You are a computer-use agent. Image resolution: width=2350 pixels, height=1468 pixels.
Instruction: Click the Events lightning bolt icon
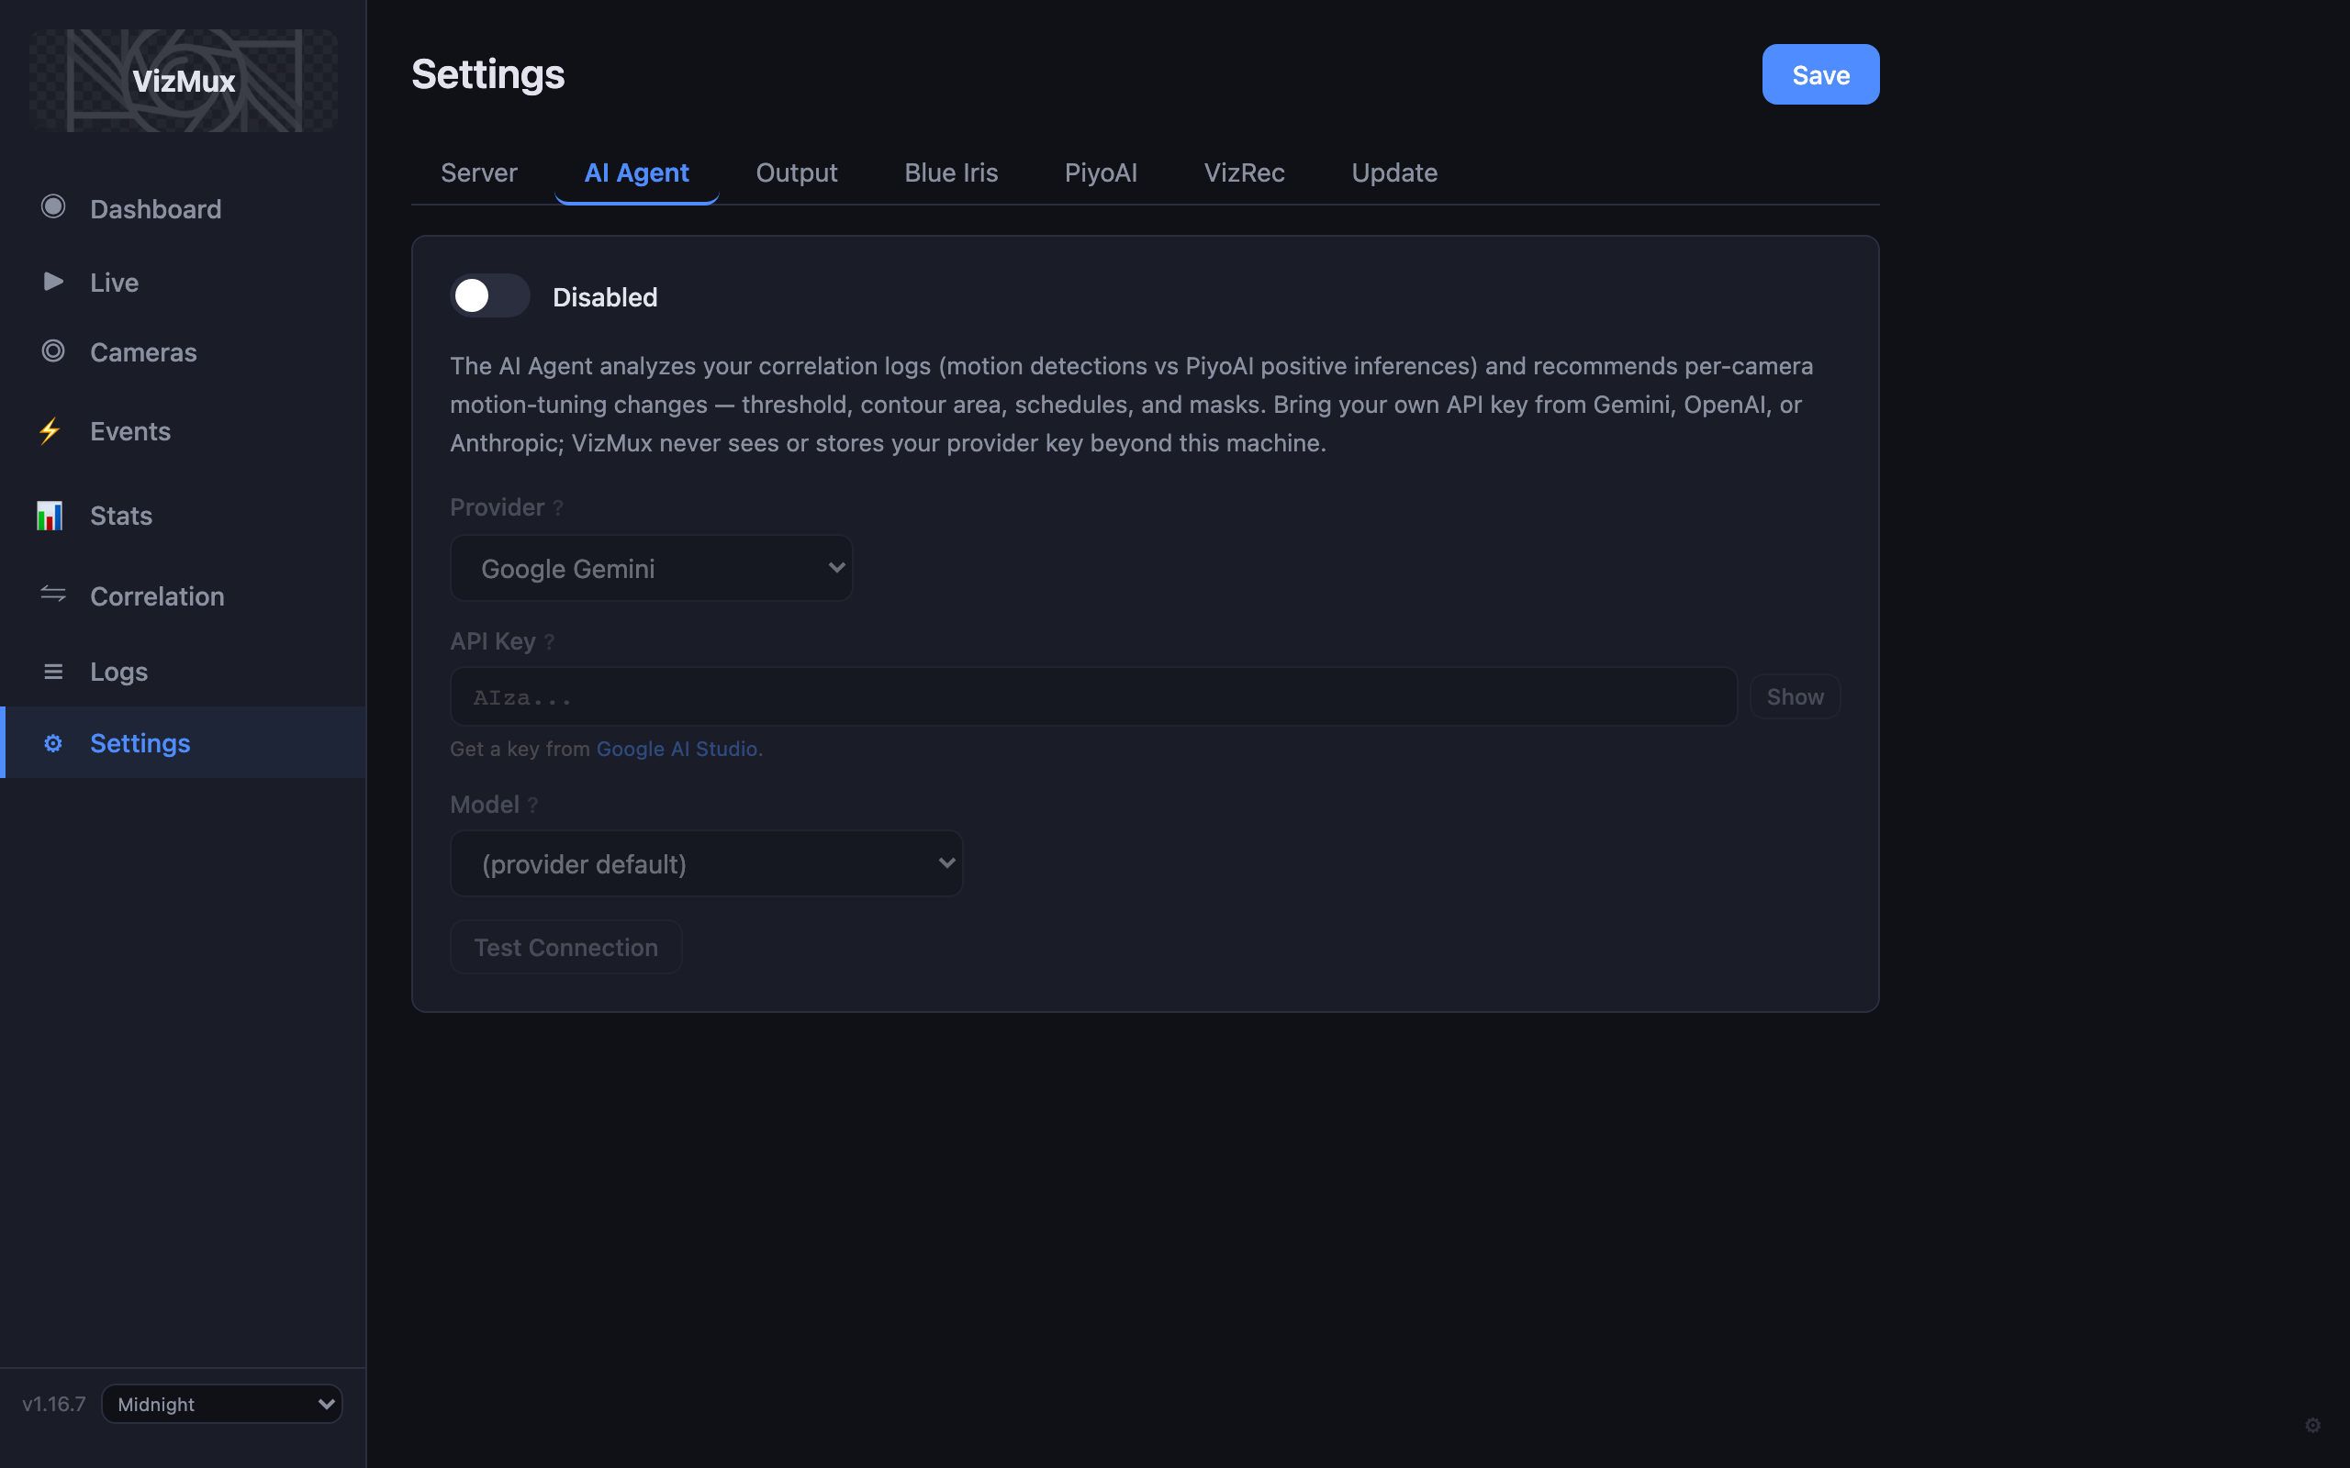click(x=50, y=430)
